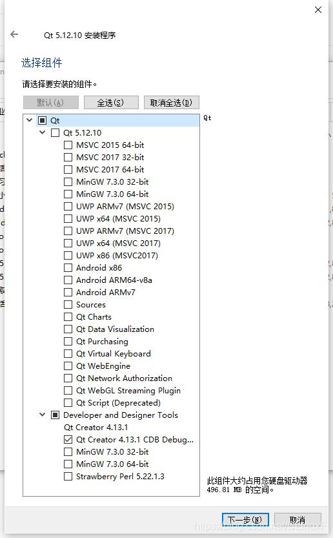
Task: Check MinGW 7.3.0 32-bit under Developer Tools
Action: (x=68, y=452)
